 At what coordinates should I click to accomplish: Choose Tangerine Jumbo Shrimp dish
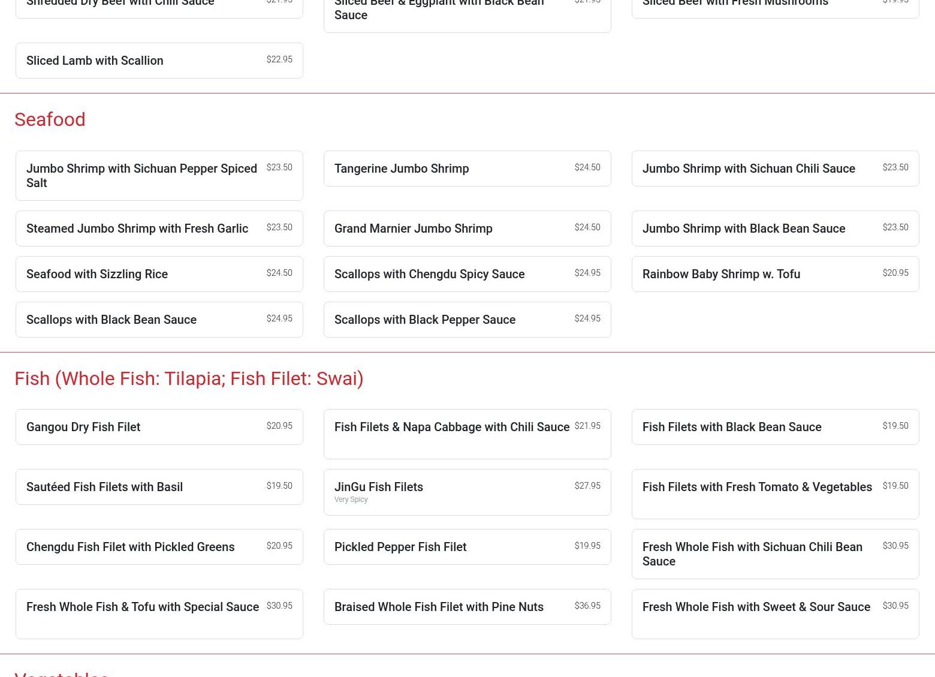[467, 169]
